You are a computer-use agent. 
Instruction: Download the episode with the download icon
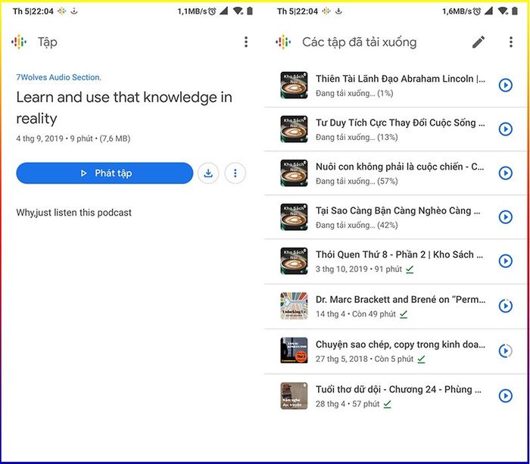coord(208,173)
